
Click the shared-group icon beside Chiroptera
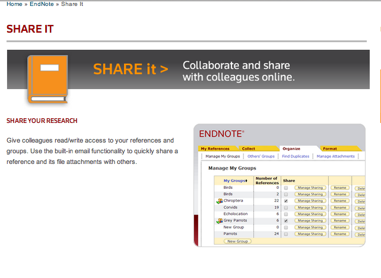click(x=220, y=201)
